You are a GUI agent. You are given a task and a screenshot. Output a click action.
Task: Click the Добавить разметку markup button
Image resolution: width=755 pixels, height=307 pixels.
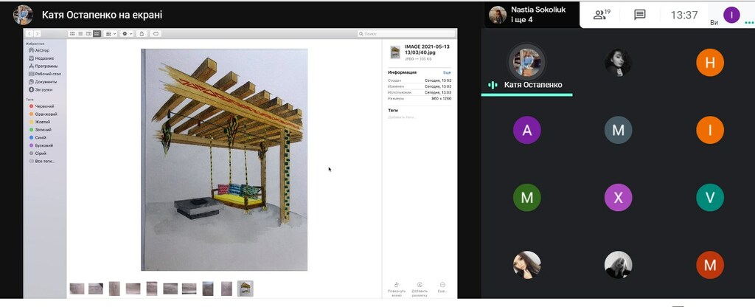tap(420, 289)
